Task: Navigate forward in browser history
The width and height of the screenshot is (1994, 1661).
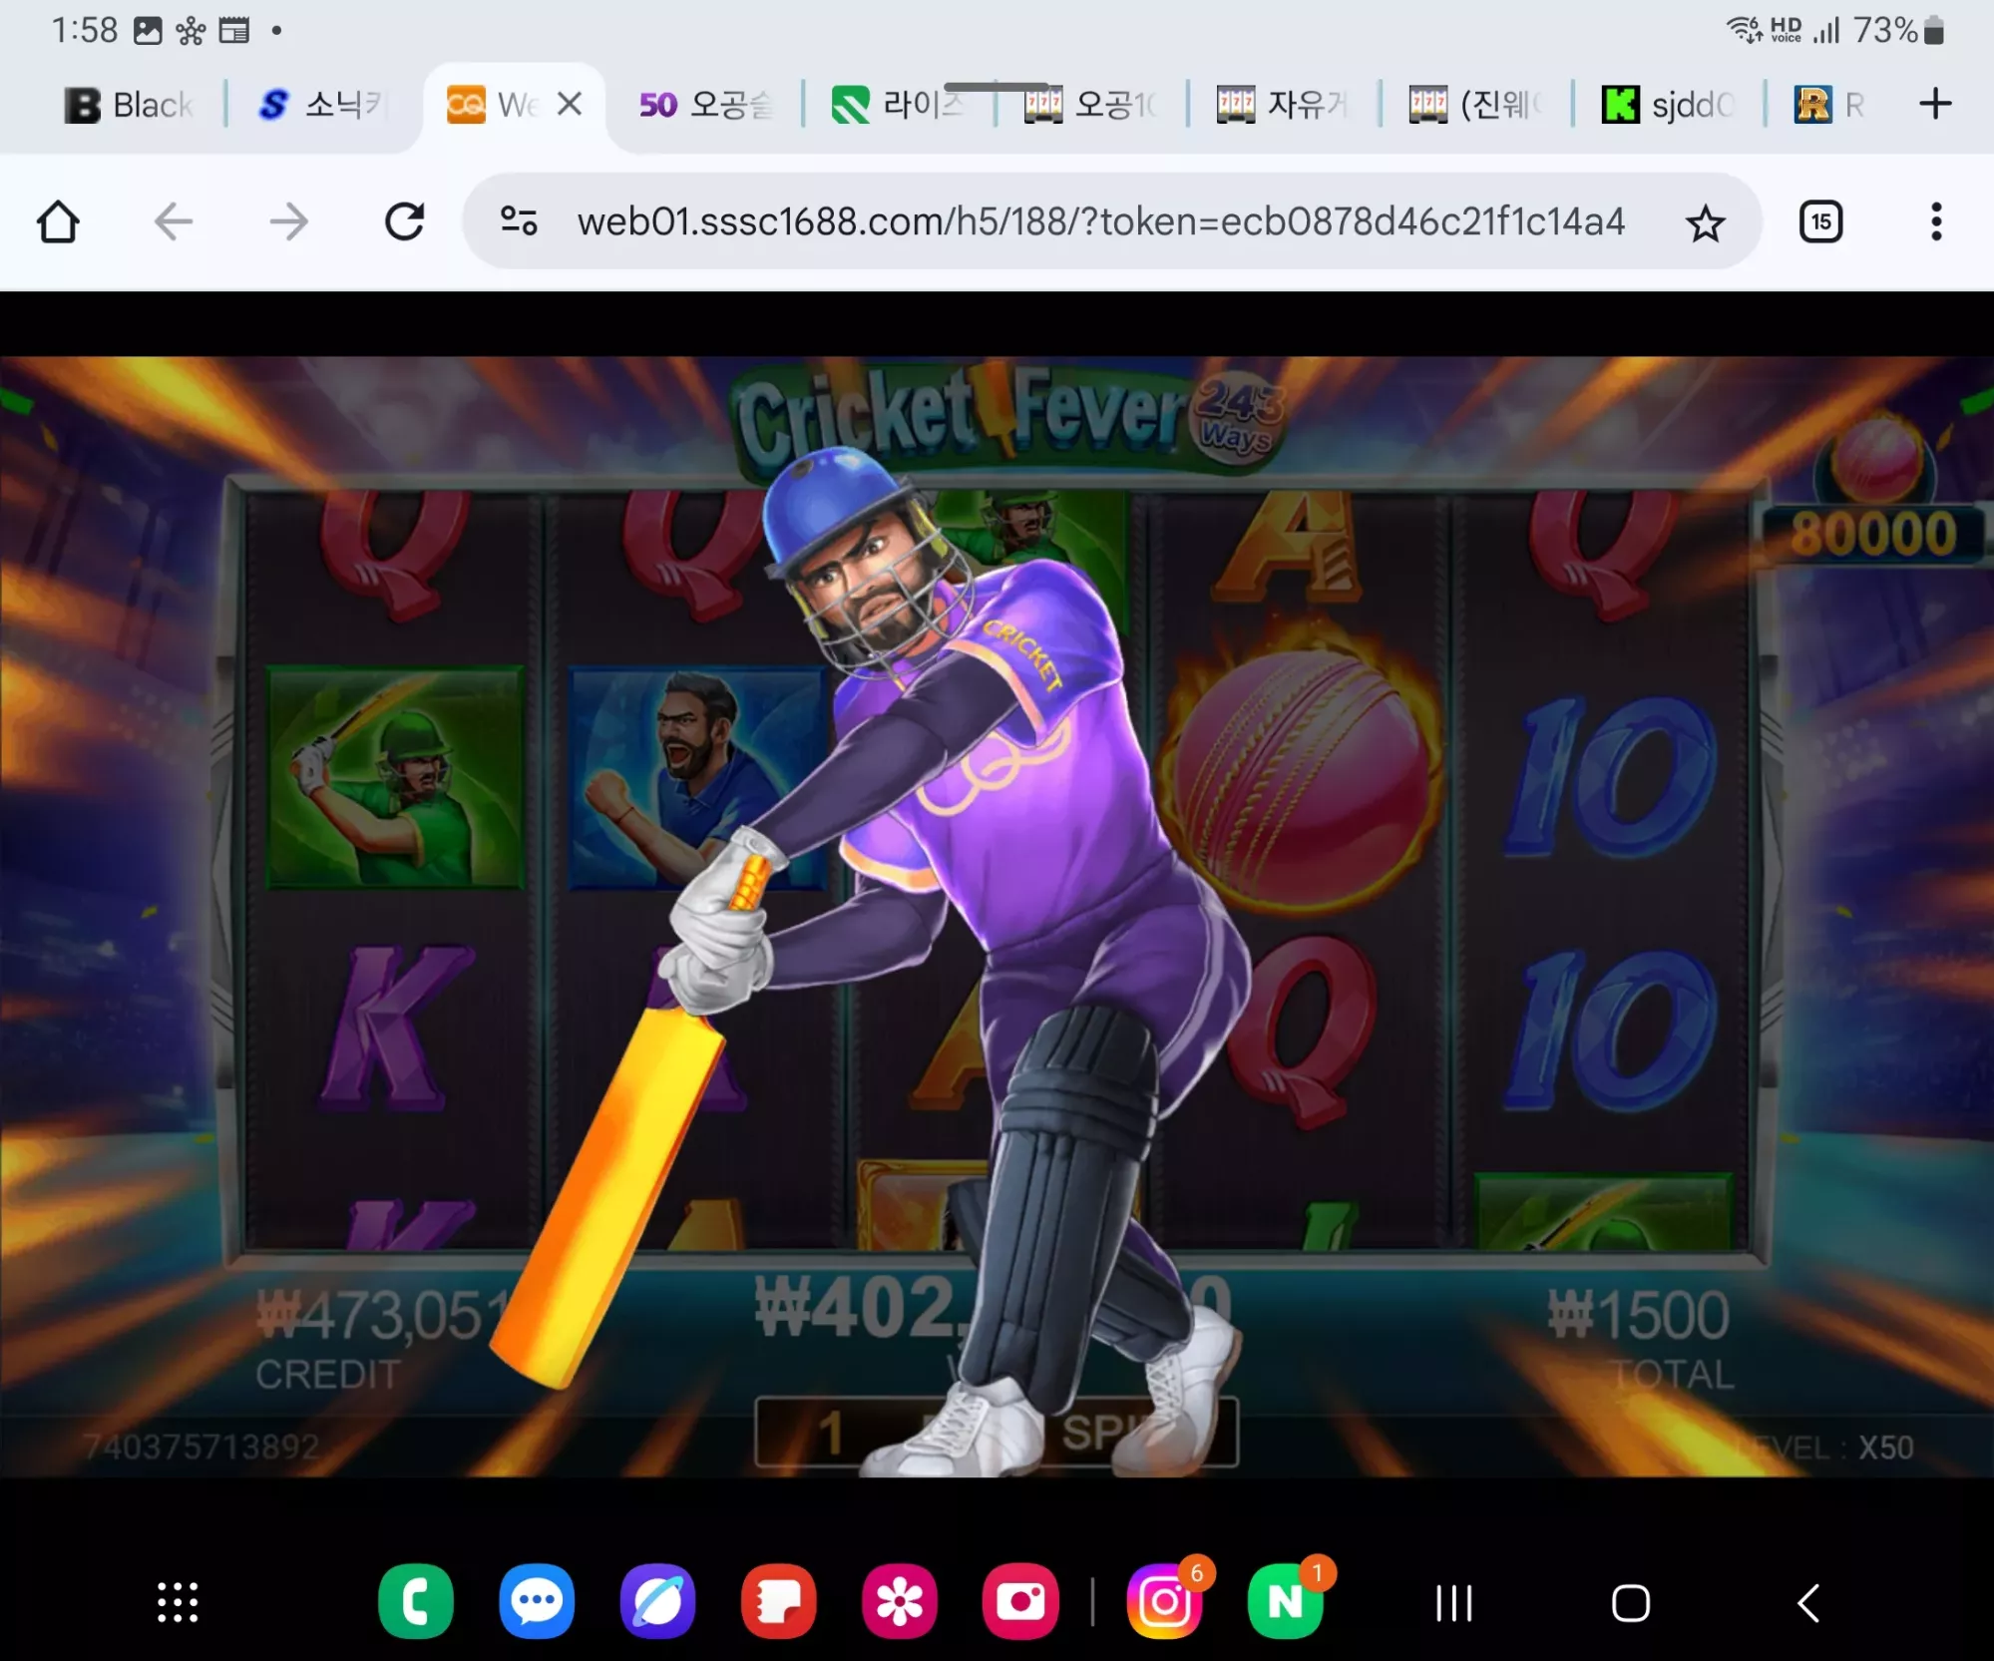Action: pyautogui.click(x=289, y=221)
